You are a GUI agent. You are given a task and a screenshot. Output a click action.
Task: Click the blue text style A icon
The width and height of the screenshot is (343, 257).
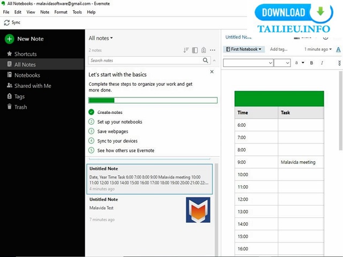[338, 50]
